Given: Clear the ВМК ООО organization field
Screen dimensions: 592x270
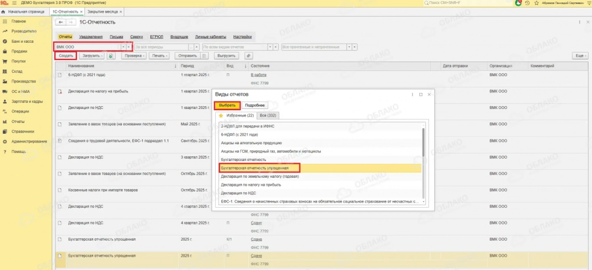Looking at the screenshot, I should [128, 47].
